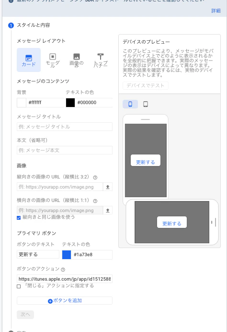Click the blue button text color swatch
This screenshot has width=227, height=332.
67,255
